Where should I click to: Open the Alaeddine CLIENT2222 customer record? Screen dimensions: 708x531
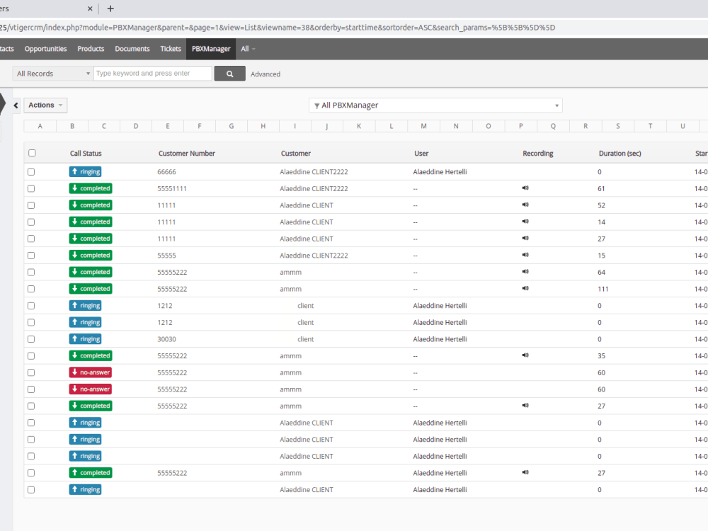(313, 171)
